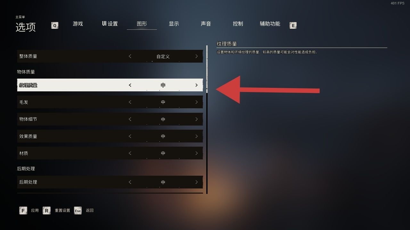Increase 毛发 quality with right arrow
410x230 pixels.
click(x=196, y=102)
